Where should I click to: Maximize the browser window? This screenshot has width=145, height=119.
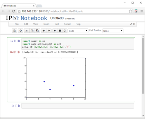coord(133,3)
